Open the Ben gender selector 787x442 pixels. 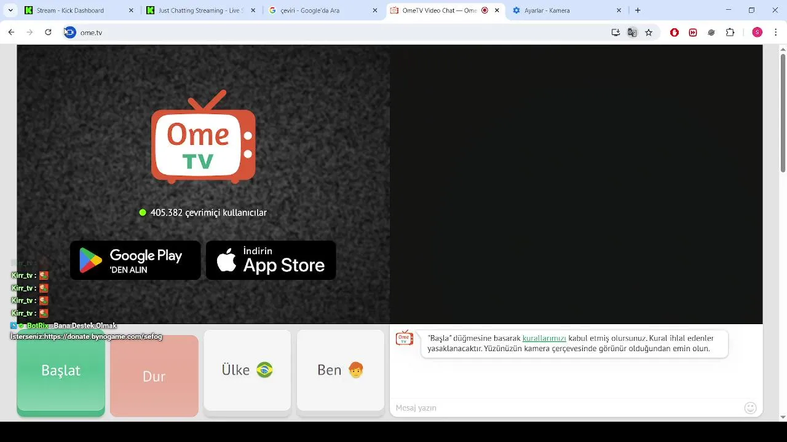pyautogui.click(x=340, y=370)
